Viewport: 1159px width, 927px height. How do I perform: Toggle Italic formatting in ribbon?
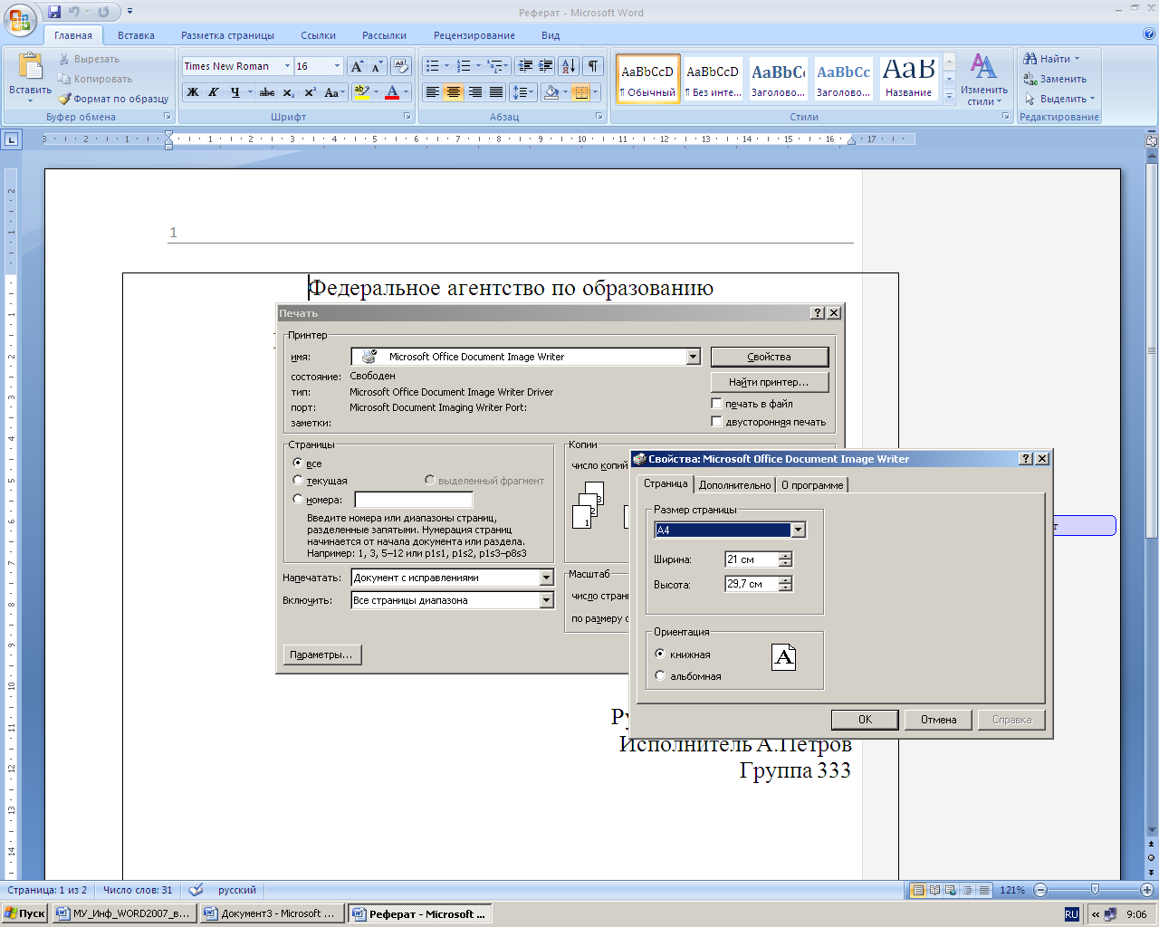point(214,92)
